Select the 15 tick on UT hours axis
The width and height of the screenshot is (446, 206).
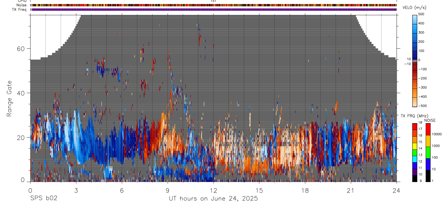(259, 190)
